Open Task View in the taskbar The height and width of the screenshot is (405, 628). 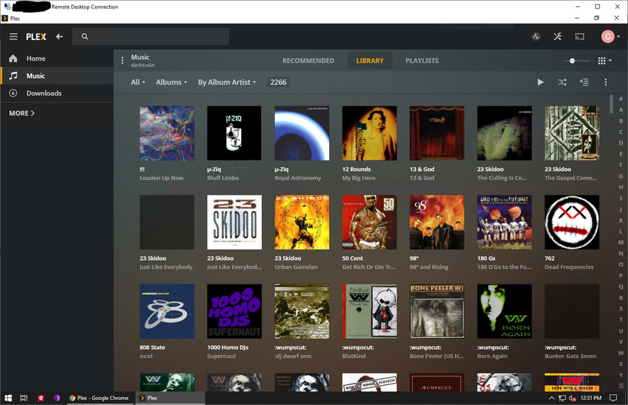(x=24, y=398)
